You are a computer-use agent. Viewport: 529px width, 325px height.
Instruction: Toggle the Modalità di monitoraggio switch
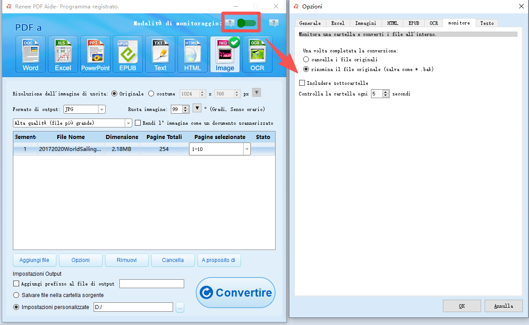tap(247, 23)
